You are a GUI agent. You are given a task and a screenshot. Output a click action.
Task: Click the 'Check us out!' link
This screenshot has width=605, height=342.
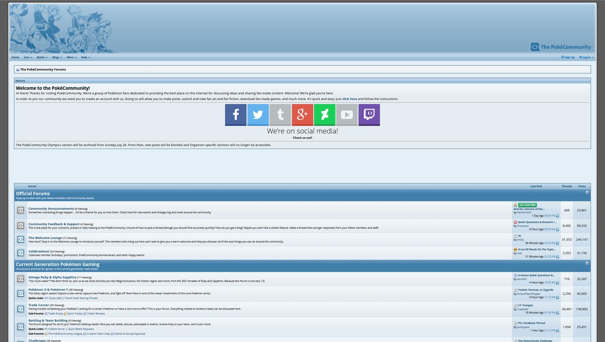(302, 138)
